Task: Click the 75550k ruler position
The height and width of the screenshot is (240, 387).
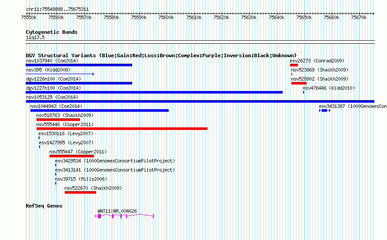Action: pos(29,17)
